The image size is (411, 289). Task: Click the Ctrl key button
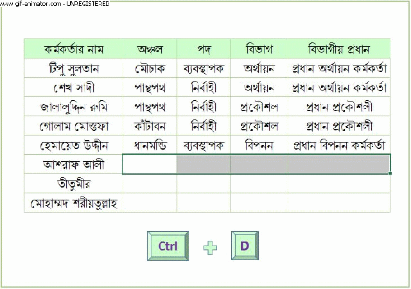point(168,246)
